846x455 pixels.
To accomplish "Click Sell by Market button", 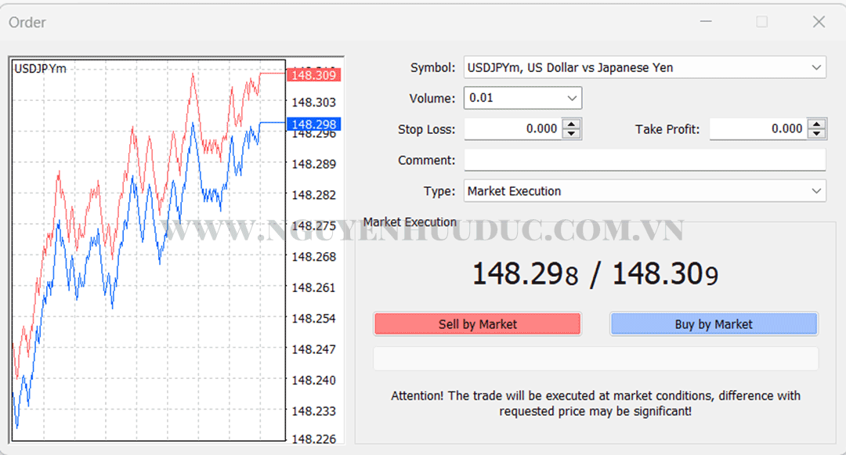I will click(478, 324).
